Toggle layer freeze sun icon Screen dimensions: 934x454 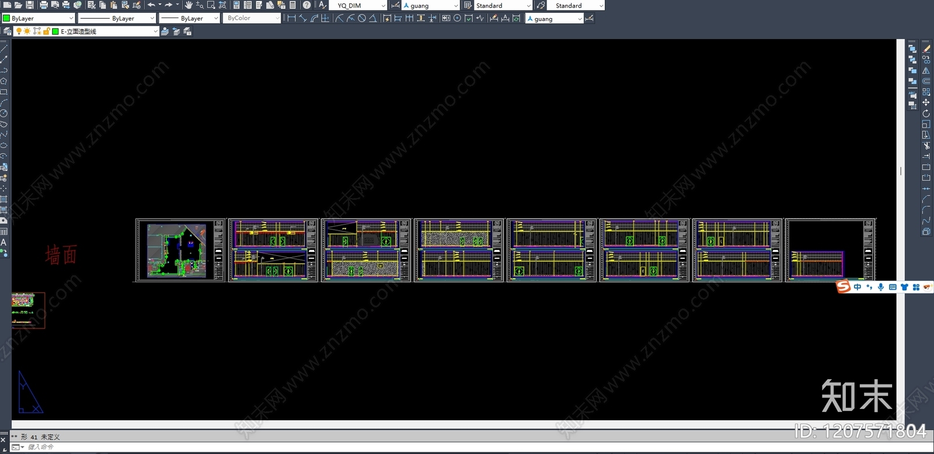click(27, 31)
